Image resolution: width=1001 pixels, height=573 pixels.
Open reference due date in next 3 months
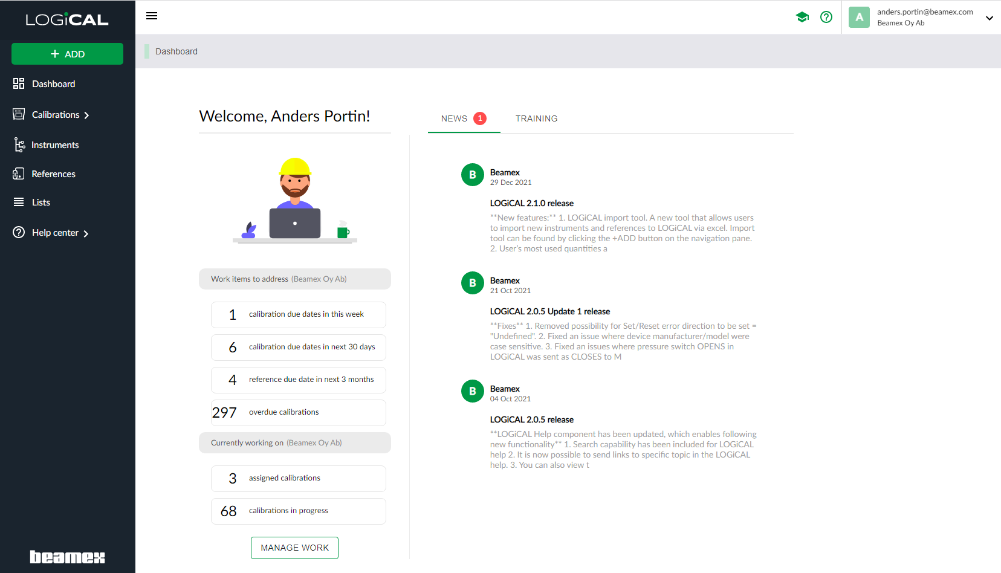pyautogui.click(x=299, y=380)
